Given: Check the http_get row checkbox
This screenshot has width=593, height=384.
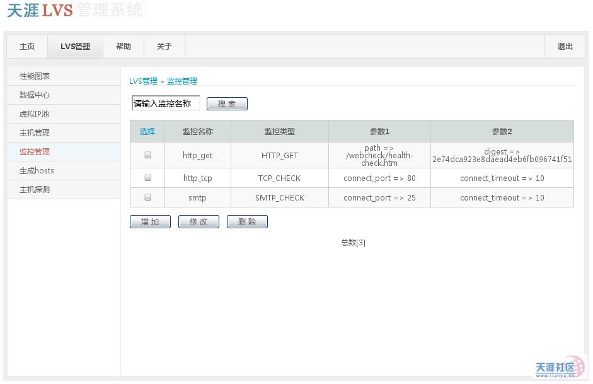Looking at the screenshot, I should click(148, 155).
